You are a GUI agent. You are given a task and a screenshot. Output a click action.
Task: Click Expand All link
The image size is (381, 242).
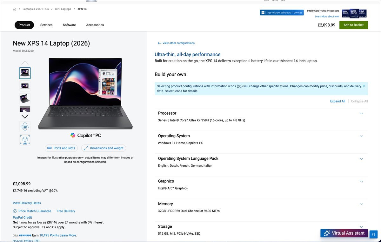338,101
